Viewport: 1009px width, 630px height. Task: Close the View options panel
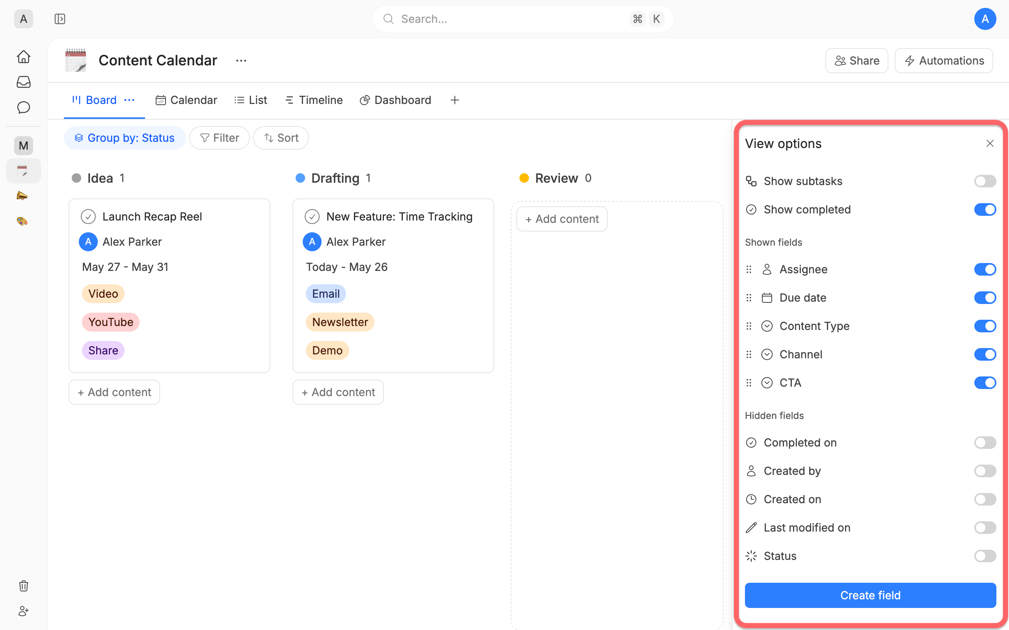(x=990, y=143)
